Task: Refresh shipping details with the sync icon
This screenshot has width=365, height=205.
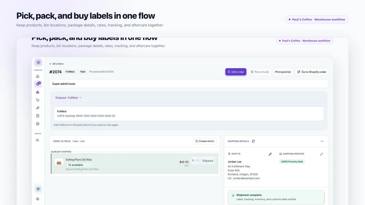Action: (253, 141)
